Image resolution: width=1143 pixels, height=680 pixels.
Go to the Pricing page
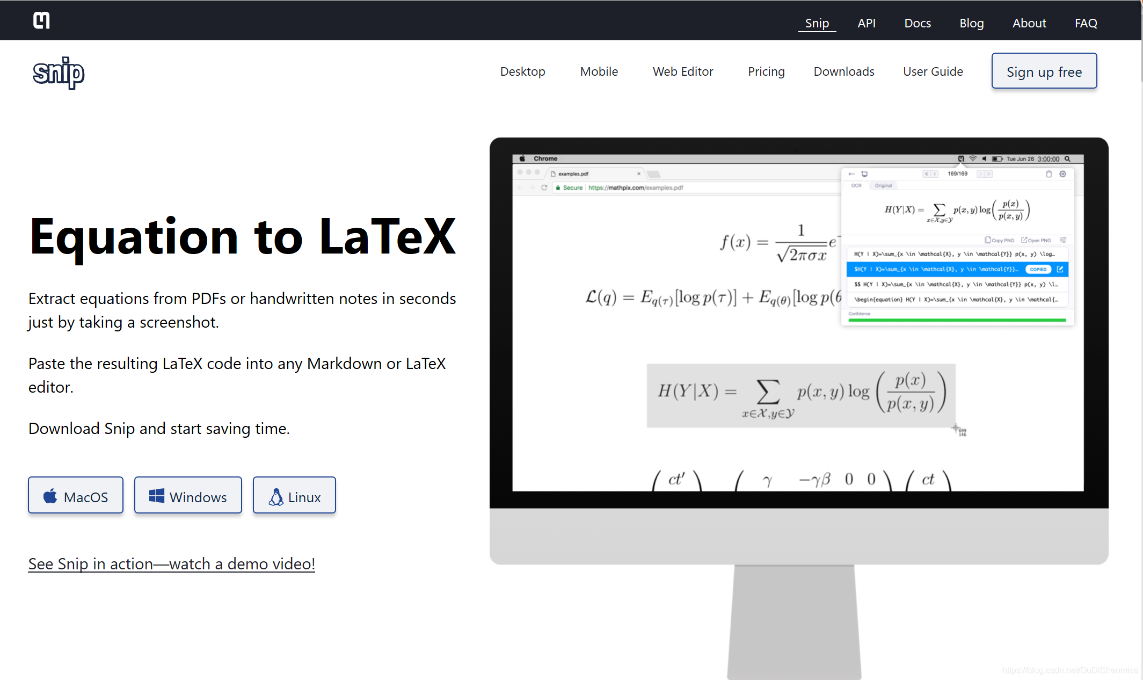tap(766, 71)
